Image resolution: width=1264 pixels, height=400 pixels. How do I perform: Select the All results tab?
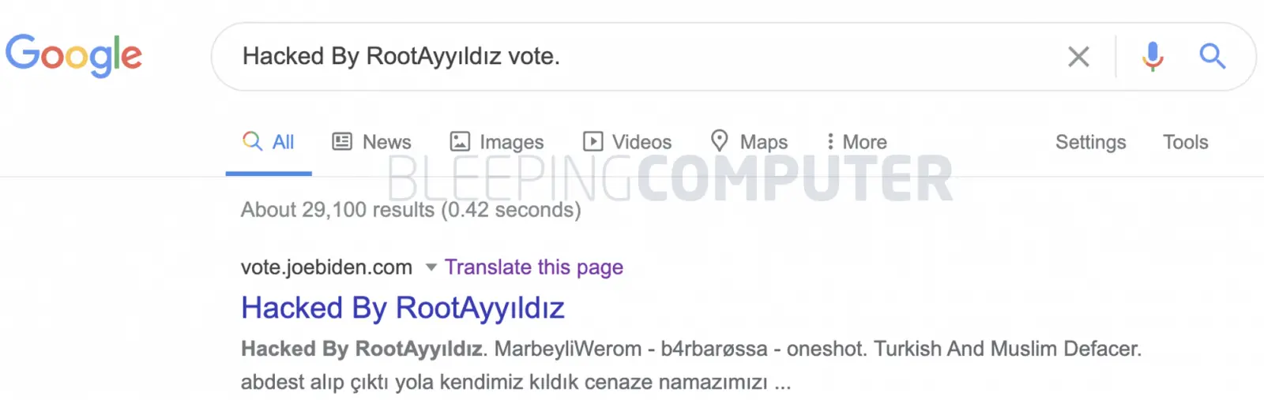(x=269, y=142)
